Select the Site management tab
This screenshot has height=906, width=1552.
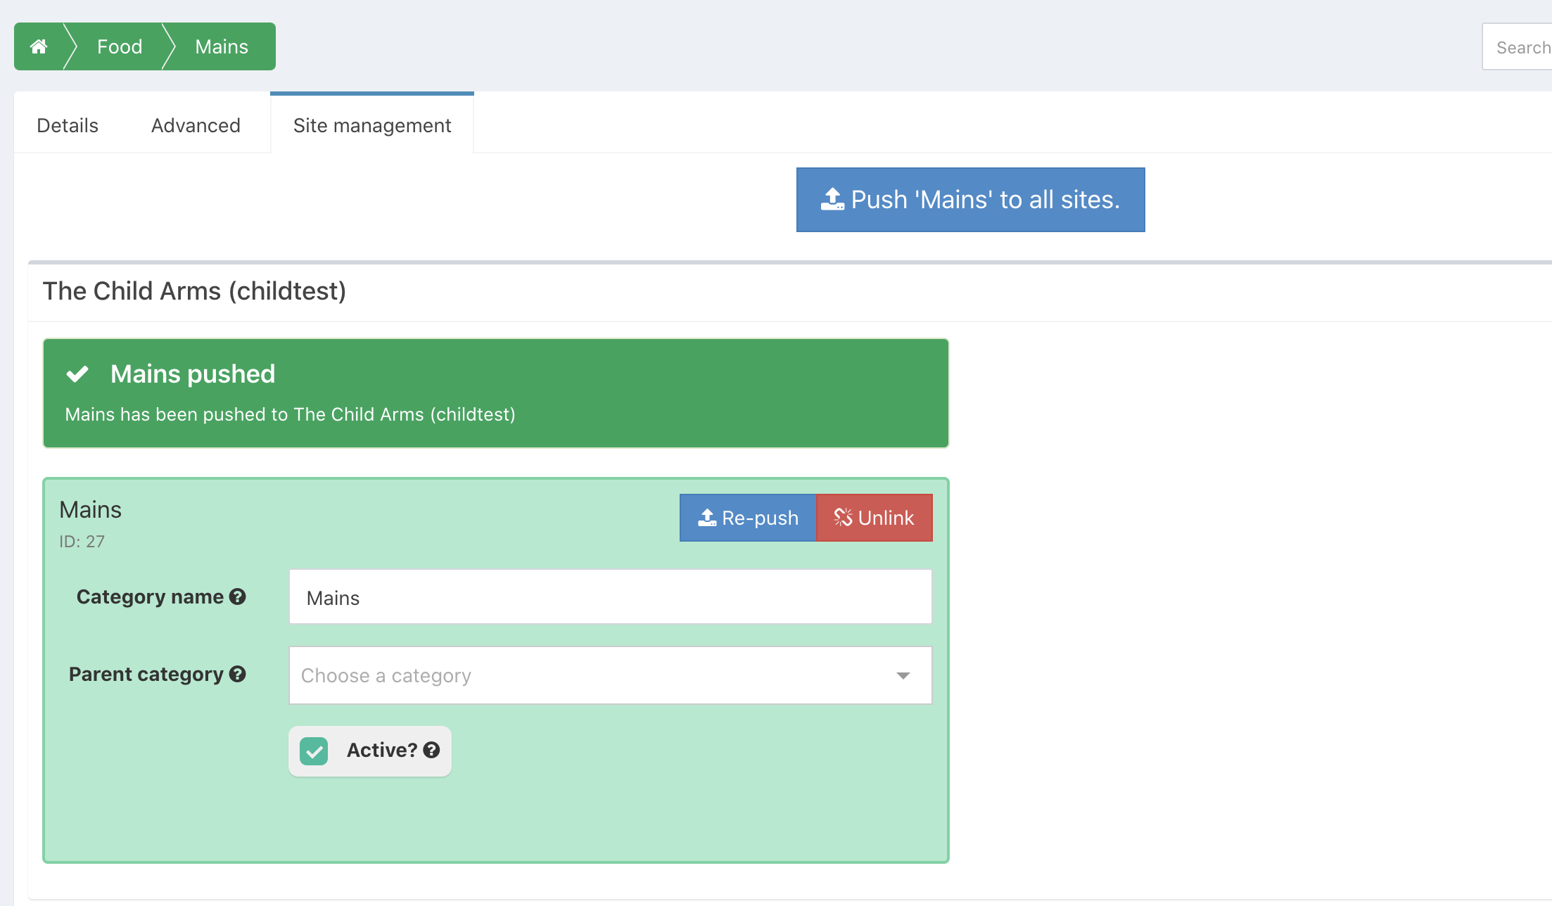click(x=371, y=125)
